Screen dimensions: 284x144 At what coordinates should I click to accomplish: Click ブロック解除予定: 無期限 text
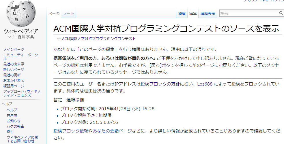[x=86, y=115]
